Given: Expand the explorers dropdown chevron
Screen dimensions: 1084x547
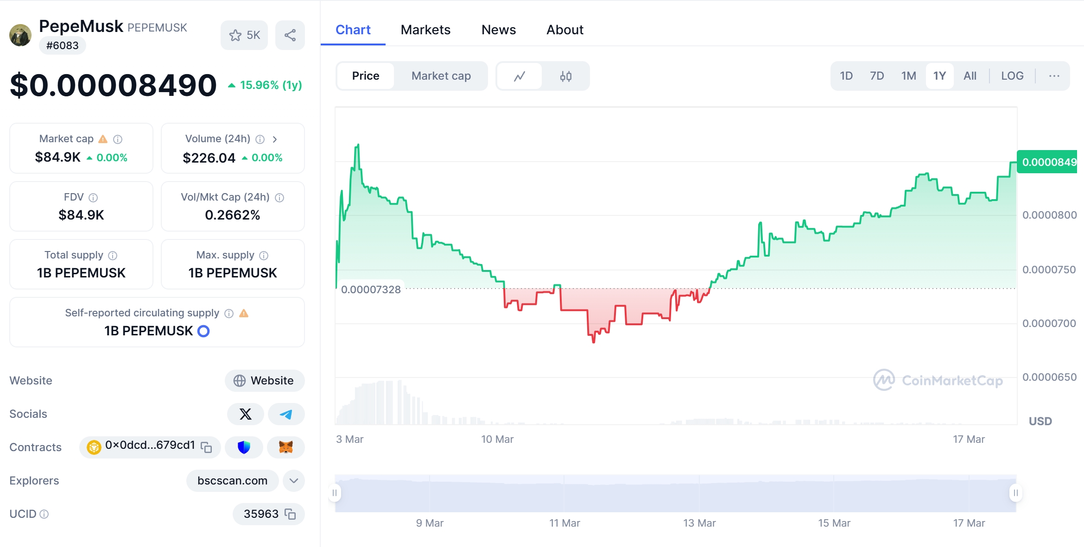Looking at the screenshot, I should (x=293, y=481).
